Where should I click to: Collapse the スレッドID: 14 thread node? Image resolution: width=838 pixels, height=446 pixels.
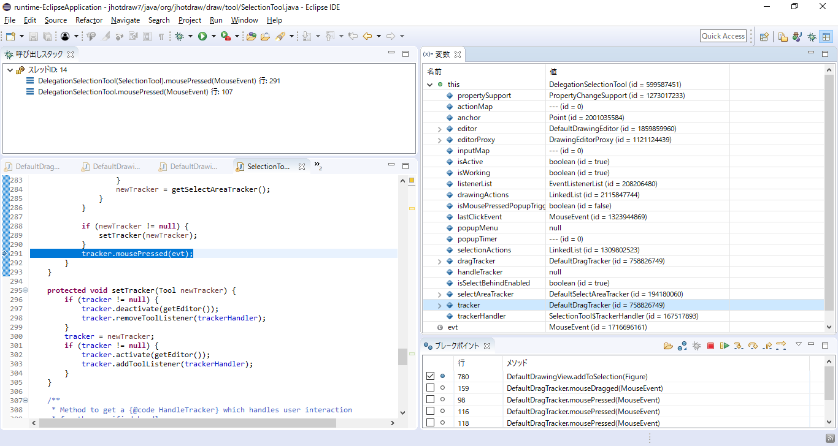click(x=10, y=70)
